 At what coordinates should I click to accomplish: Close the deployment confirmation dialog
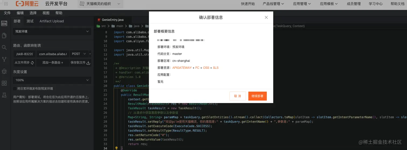(x=266, y=17)
